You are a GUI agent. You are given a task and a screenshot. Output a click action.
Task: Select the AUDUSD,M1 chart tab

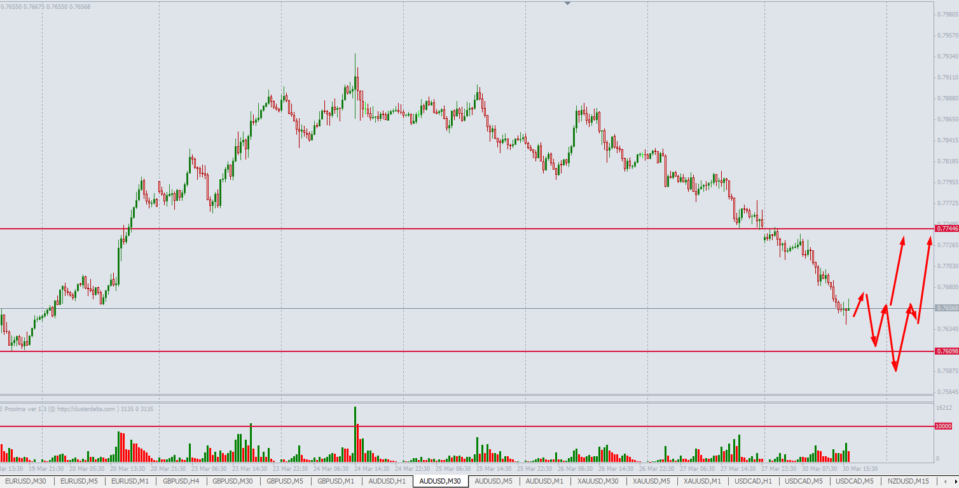pyautogui.click(x=544, y=481)
